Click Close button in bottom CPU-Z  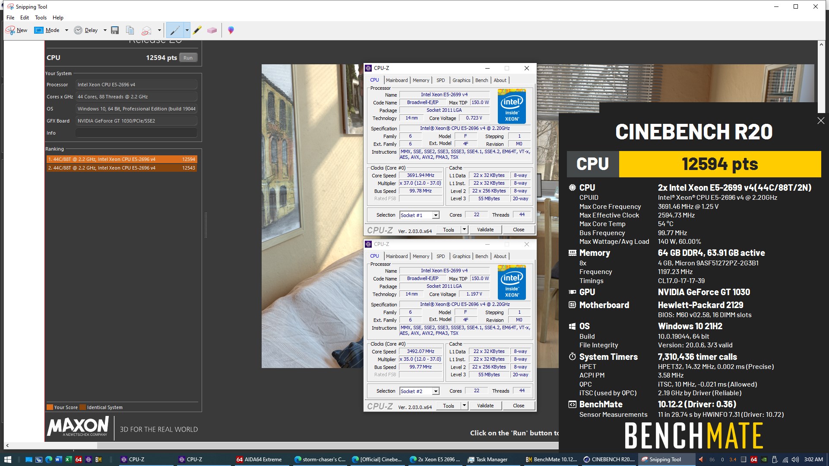tap(519, 406)
